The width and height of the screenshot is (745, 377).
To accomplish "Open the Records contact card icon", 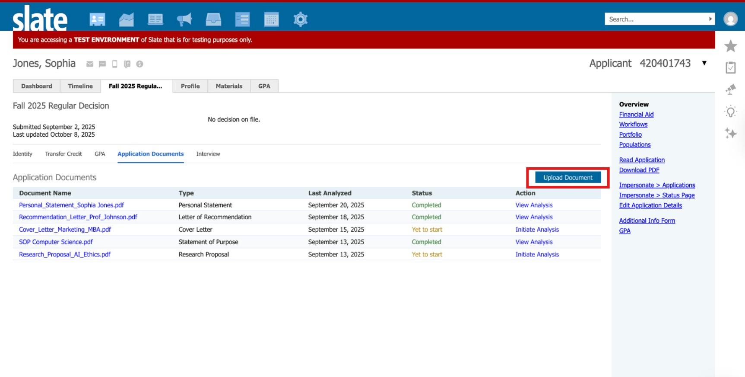I will click(x=97, y=19).
